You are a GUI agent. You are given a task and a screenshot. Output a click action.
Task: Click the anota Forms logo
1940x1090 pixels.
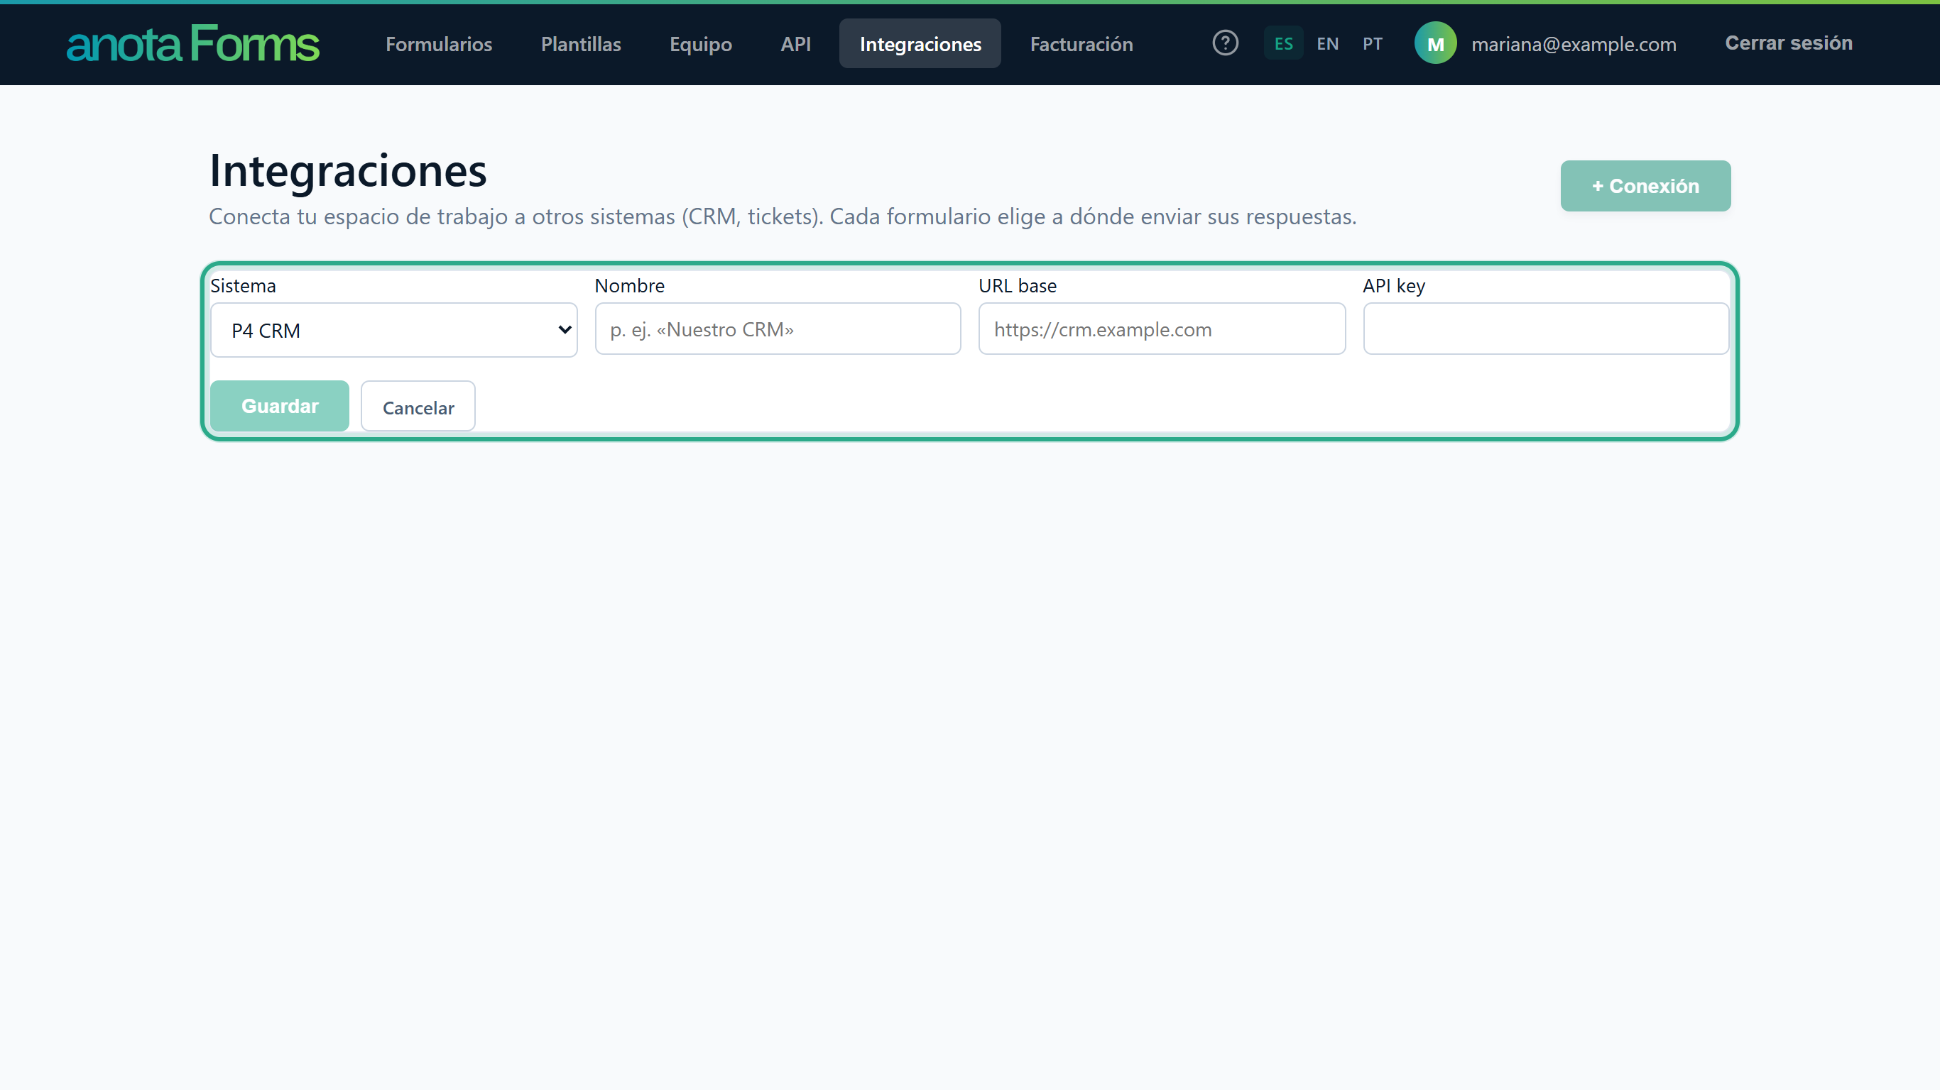click(193, 44)
